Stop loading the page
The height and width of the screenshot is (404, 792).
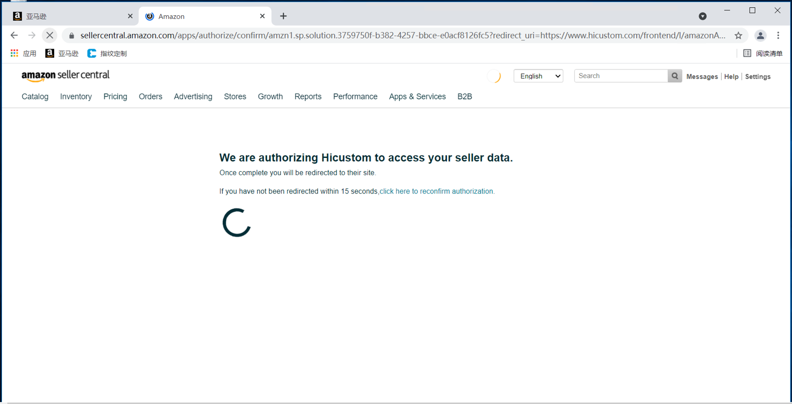click(x=50, y=35)
